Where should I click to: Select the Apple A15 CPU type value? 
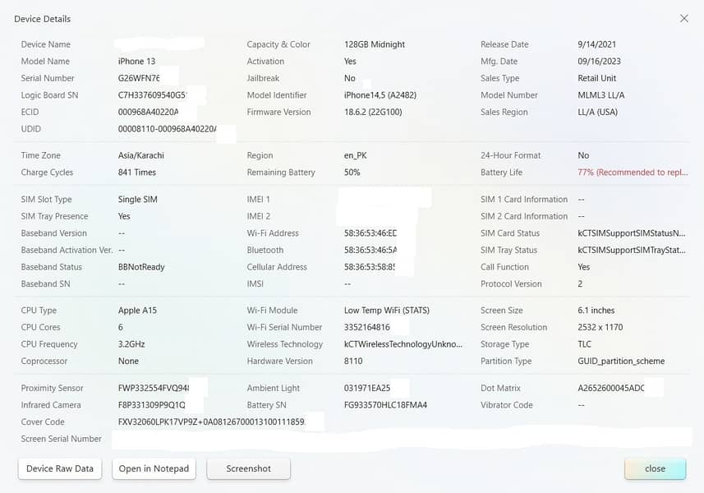137,311
